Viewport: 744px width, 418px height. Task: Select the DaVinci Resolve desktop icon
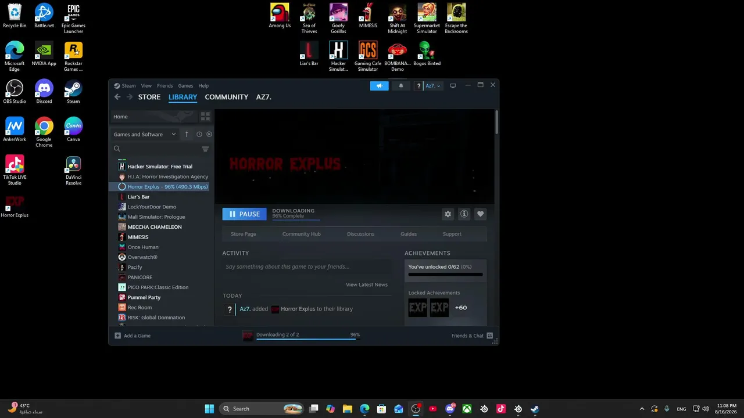coord(73,171)
